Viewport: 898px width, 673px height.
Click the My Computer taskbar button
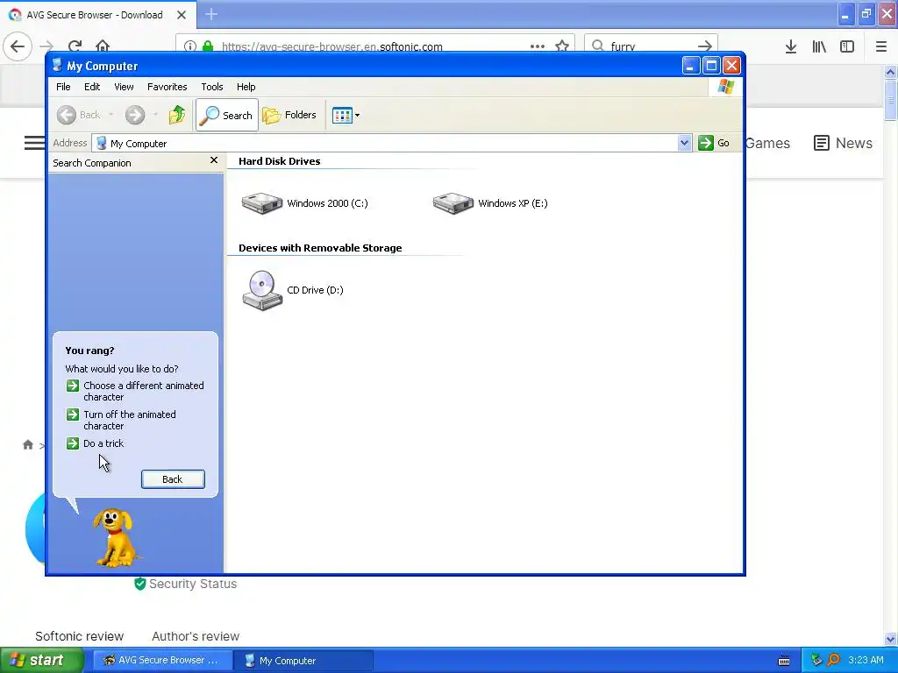point(303,661)
